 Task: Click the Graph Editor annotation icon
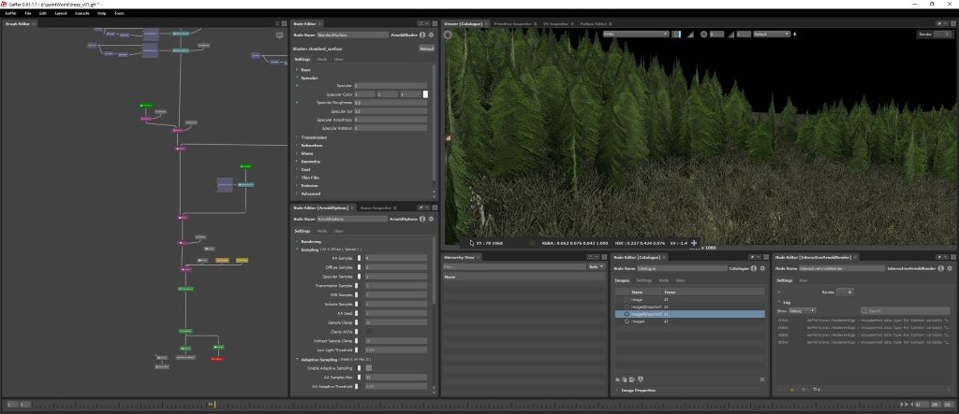(279, 35)
